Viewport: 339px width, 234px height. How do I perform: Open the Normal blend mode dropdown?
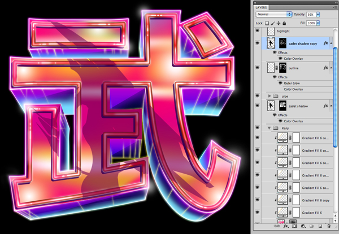tap(273, 14)
